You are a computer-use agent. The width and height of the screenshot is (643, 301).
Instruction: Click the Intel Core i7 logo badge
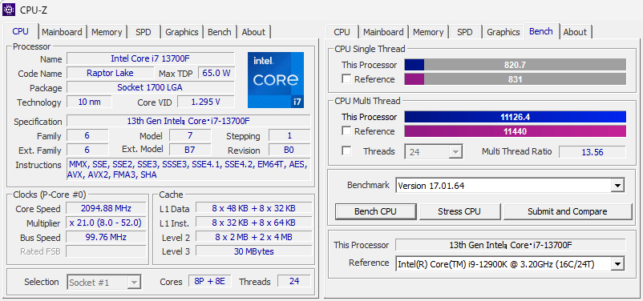click(276, 80)
